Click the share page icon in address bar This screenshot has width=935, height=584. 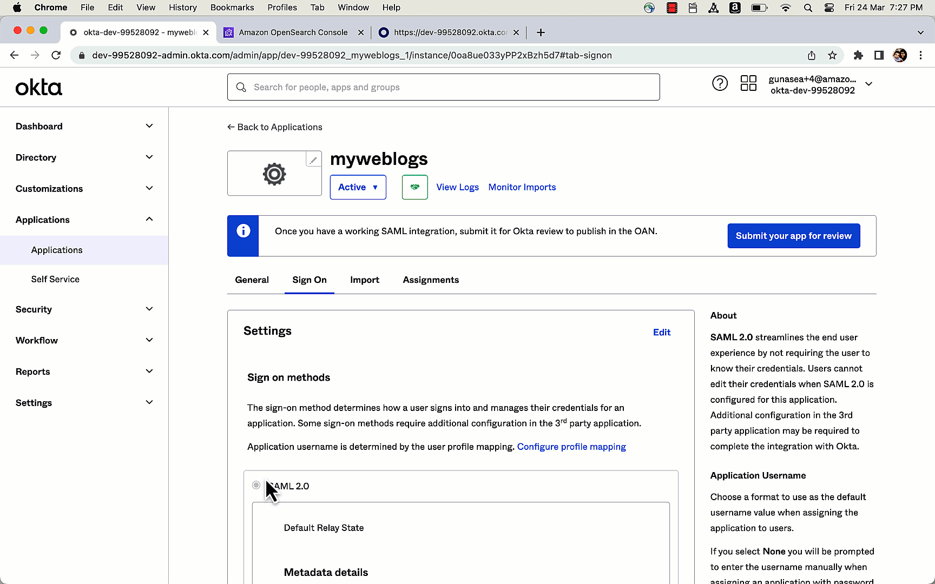click(812, 55)
